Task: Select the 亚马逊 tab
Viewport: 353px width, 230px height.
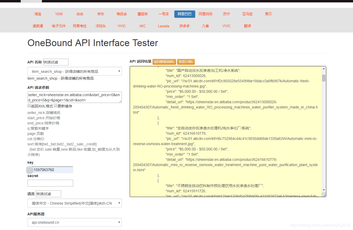Action: 247,14
